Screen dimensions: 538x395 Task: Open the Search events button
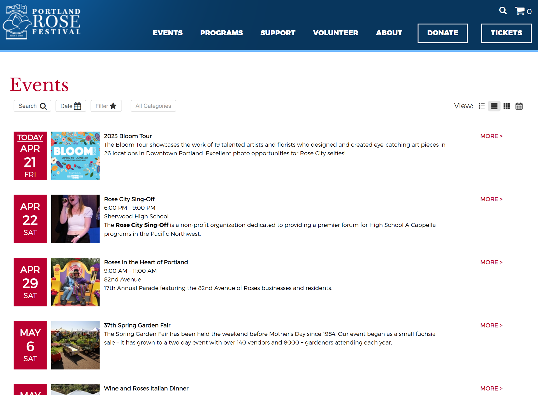[x=32, y=106]
